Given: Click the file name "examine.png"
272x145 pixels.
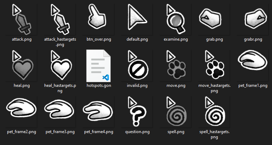Looking at the screenshot, I should tap(176, 40).
